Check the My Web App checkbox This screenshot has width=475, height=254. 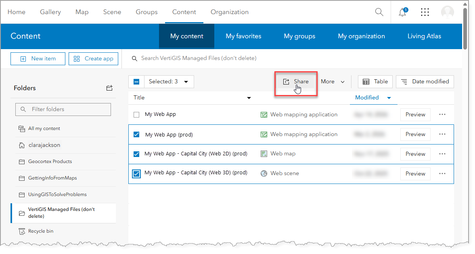pos(136,114)
